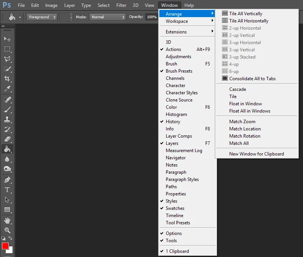
Task: Choose Match Zoom
Action: pyautogui.click(x=257, y=122)
